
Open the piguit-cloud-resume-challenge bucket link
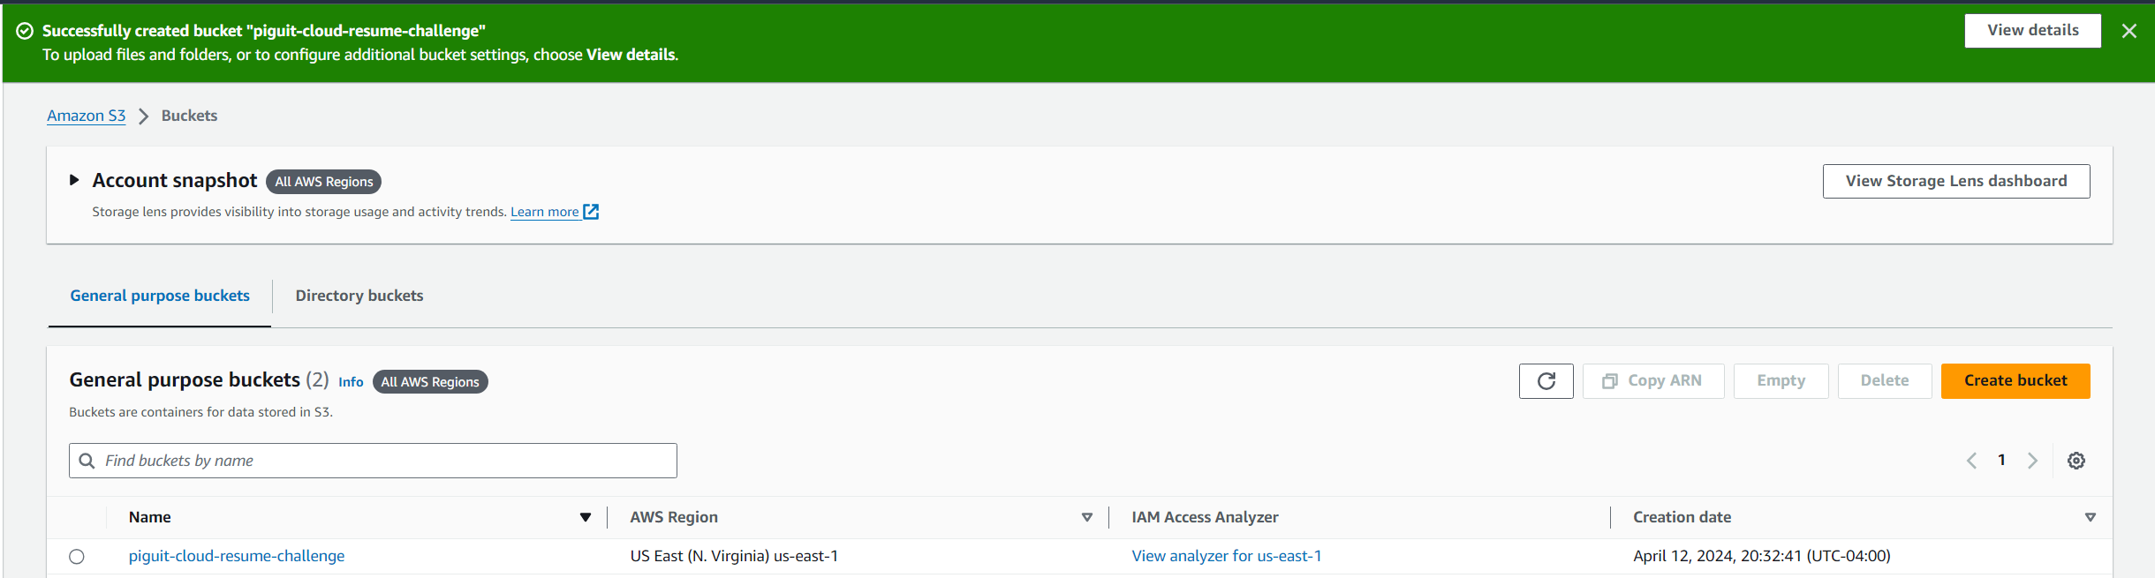(237, 556)
